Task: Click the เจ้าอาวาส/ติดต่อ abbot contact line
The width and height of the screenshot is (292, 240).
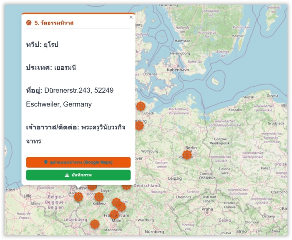Action: click(76, 134)
